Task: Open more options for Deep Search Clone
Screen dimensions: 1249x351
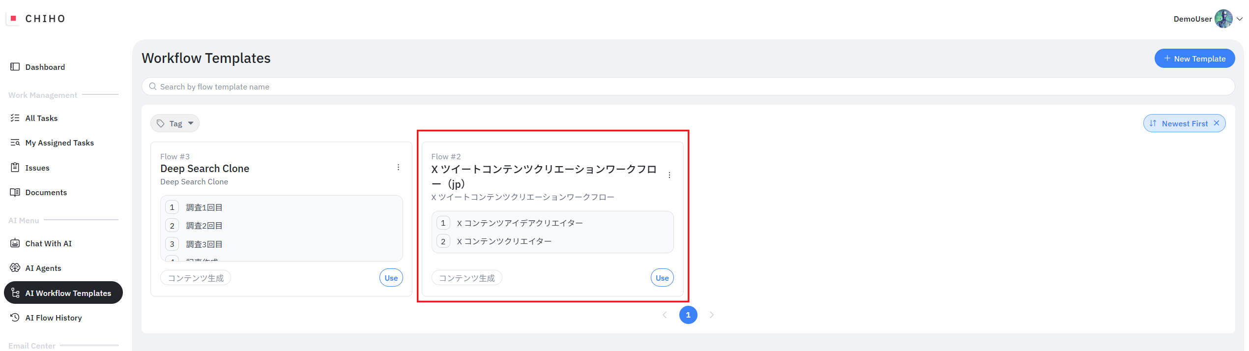Action: pyautogui.click(x=398, y=168)
